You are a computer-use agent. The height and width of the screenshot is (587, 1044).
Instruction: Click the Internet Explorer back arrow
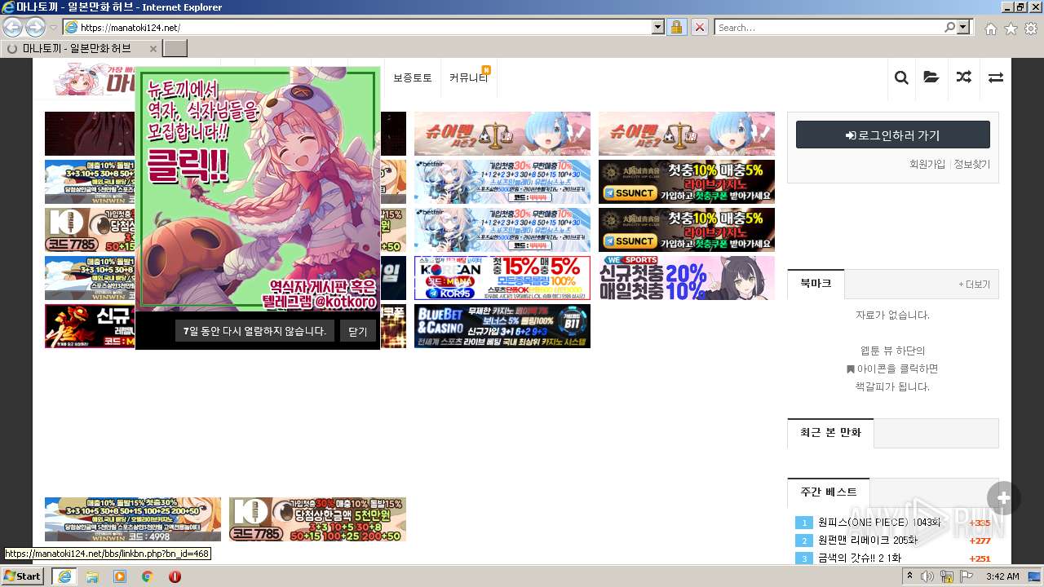click(x=13, y=27)
